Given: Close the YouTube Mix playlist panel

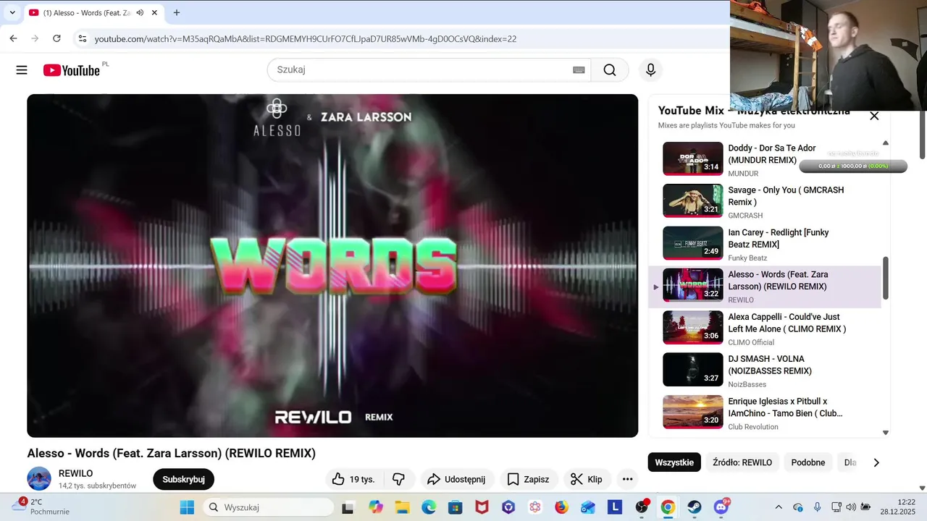Looking at the screenshot, I should pyautogui.click(x=874, y=116).
